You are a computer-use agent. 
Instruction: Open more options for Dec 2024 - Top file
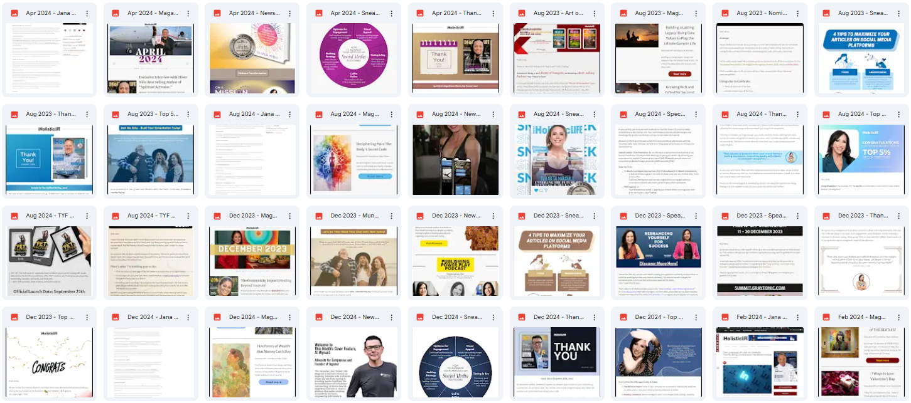[696, 318]
